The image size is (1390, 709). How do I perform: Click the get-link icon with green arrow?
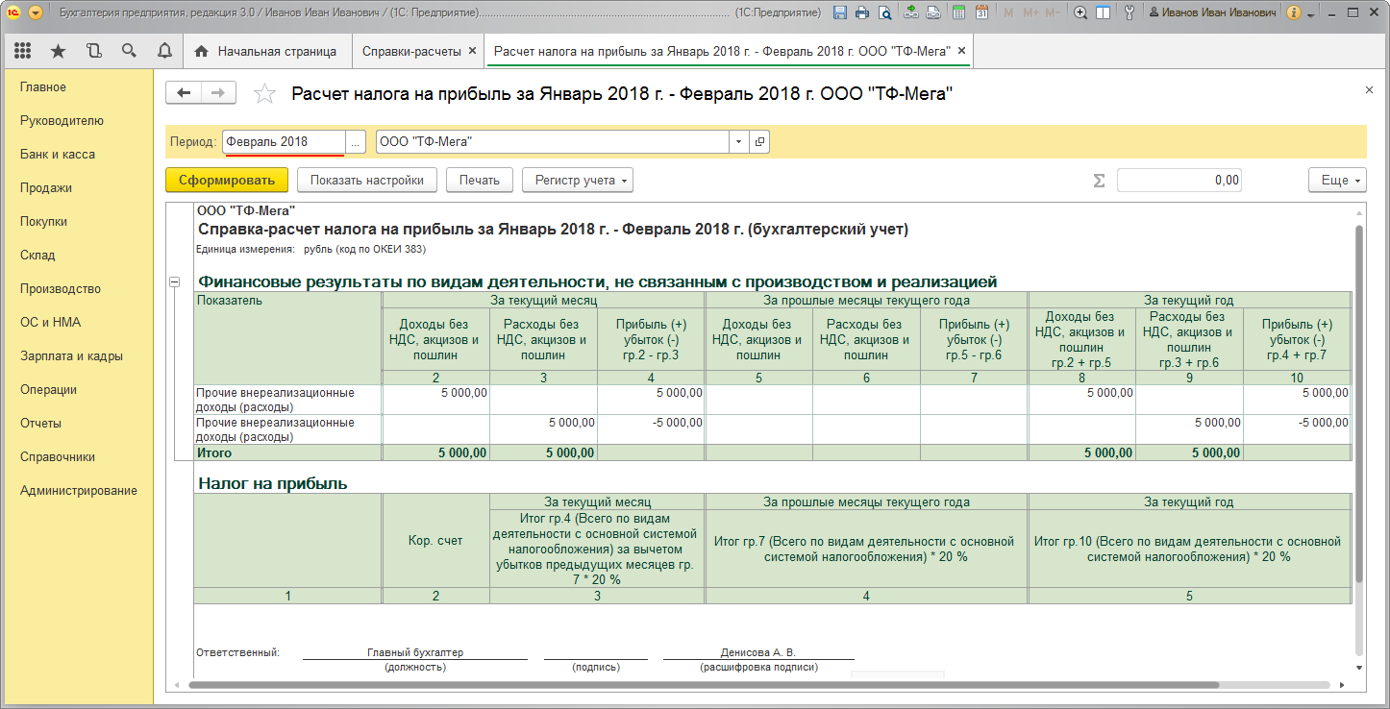click(910, 13)
